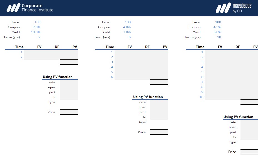Select Time period 10 in the 10-year table
The width and height of the screenshot is (258, 158).
[x=201, y=97]
